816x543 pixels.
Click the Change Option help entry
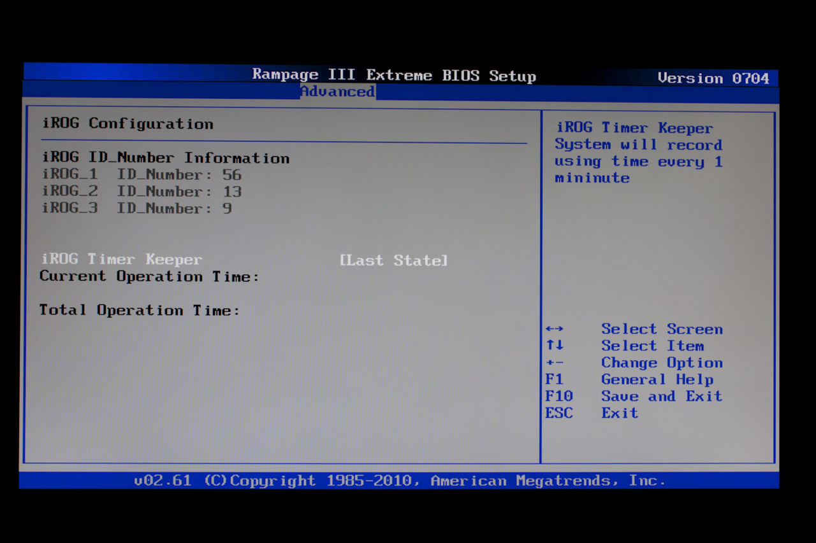[x=662, y=363]
